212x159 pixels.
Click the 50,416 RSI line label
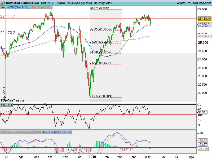pos(6,112)
